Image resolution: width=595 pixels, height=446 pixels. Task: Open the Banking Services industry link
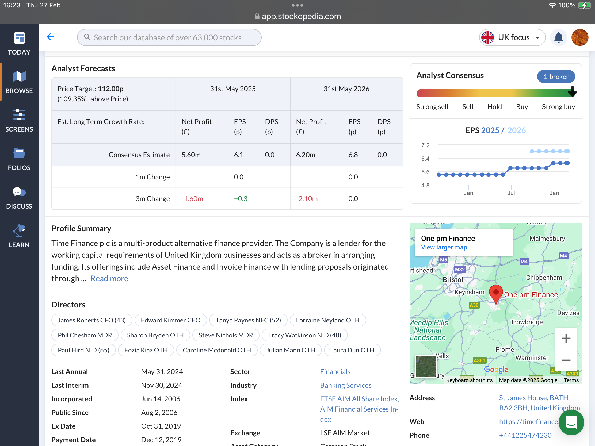click(x=346, y=386)
